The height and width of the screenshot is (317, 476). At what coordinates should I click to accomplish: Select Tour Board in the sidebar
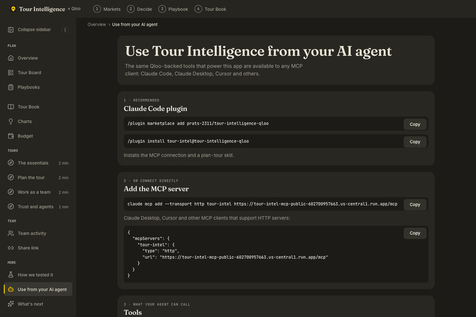point(38,73)
